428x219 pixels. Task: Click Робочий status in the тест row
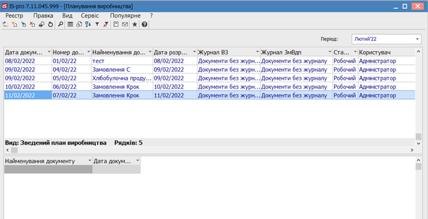point(345,61)
